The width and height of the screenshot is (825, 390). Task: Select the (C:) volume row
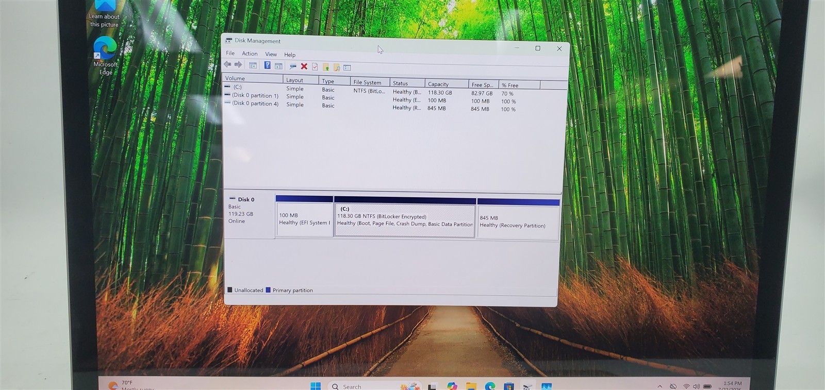[x=395, y=90]
